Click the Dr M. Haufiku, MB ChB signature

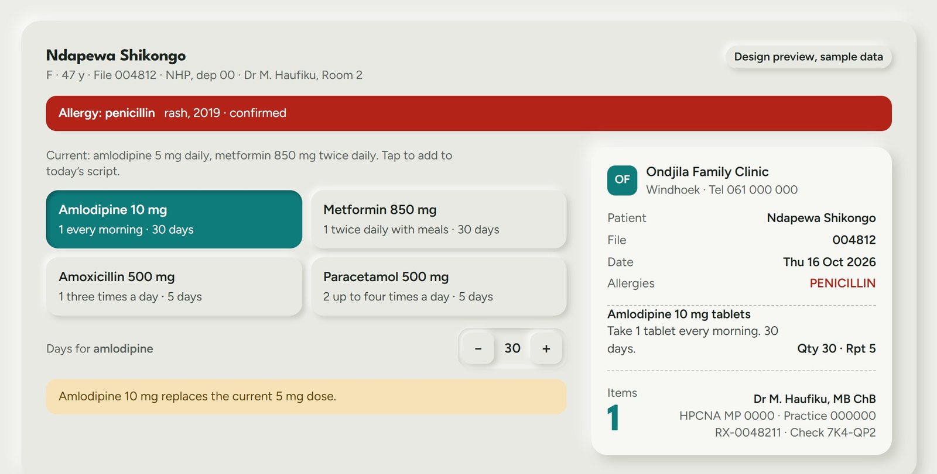pos(815,399)
